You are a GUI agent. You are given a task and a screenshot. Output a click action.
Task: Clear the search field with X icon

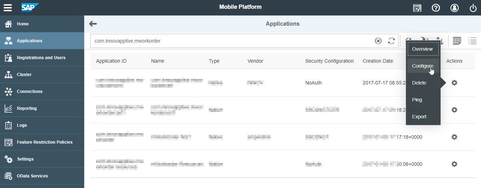[x=378, y=41]
